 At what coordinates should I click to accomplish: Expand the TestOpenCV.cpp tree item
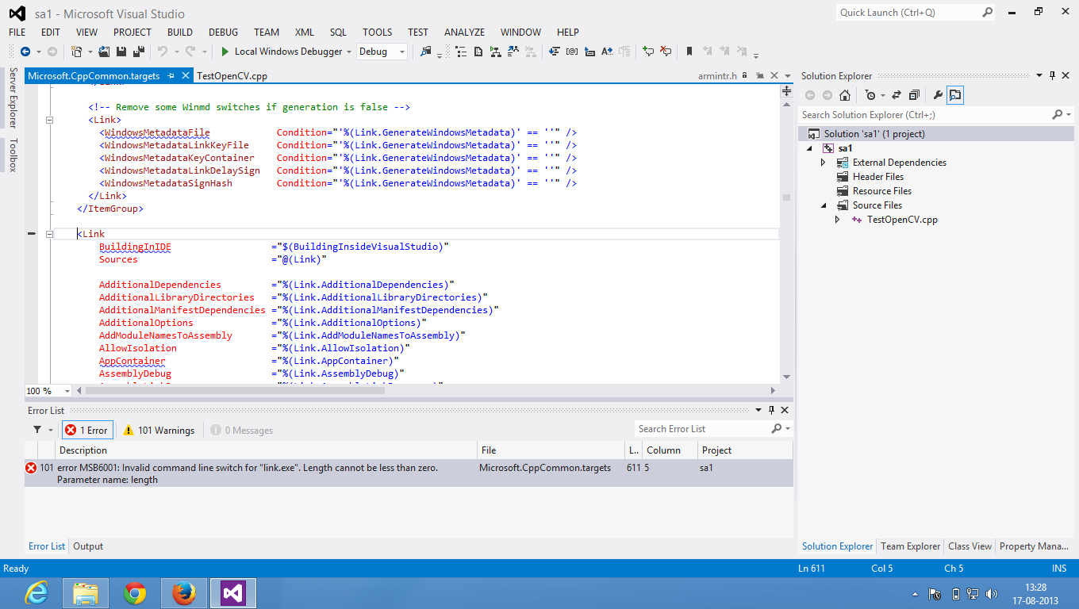[837, 220]
